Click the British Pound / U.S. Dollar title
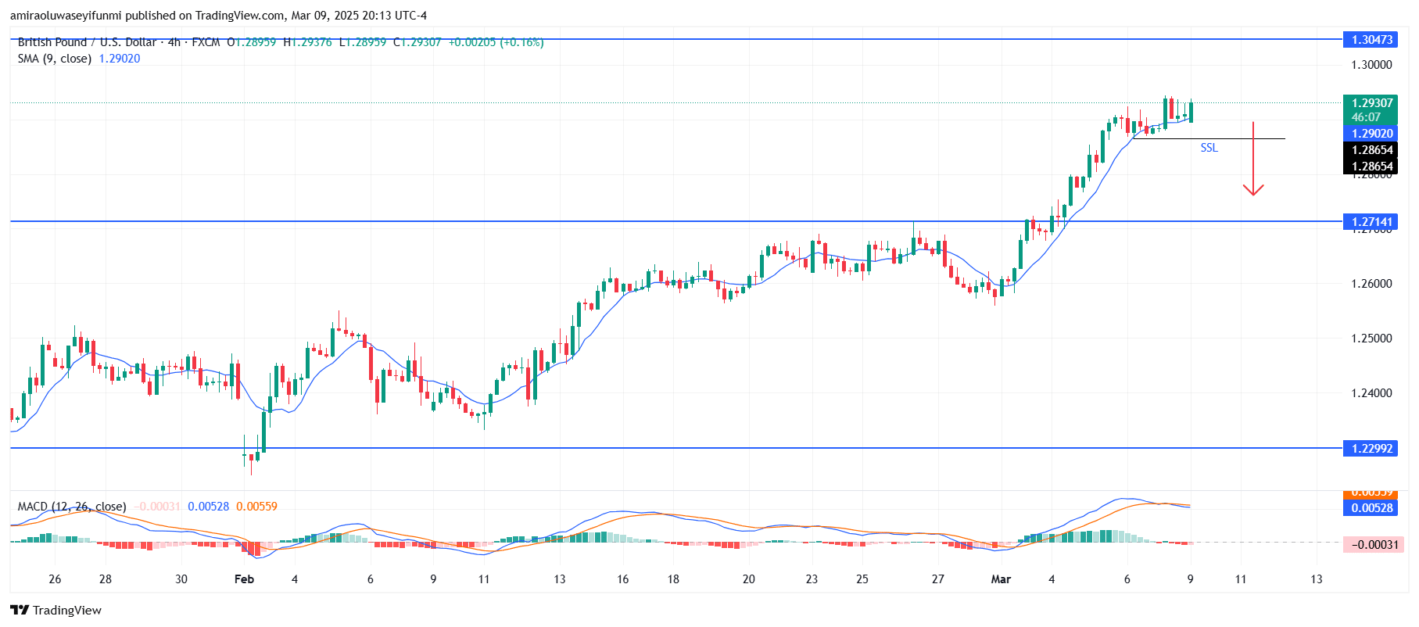The width and height of the screenshot is (1419, 627). point(87,42)
